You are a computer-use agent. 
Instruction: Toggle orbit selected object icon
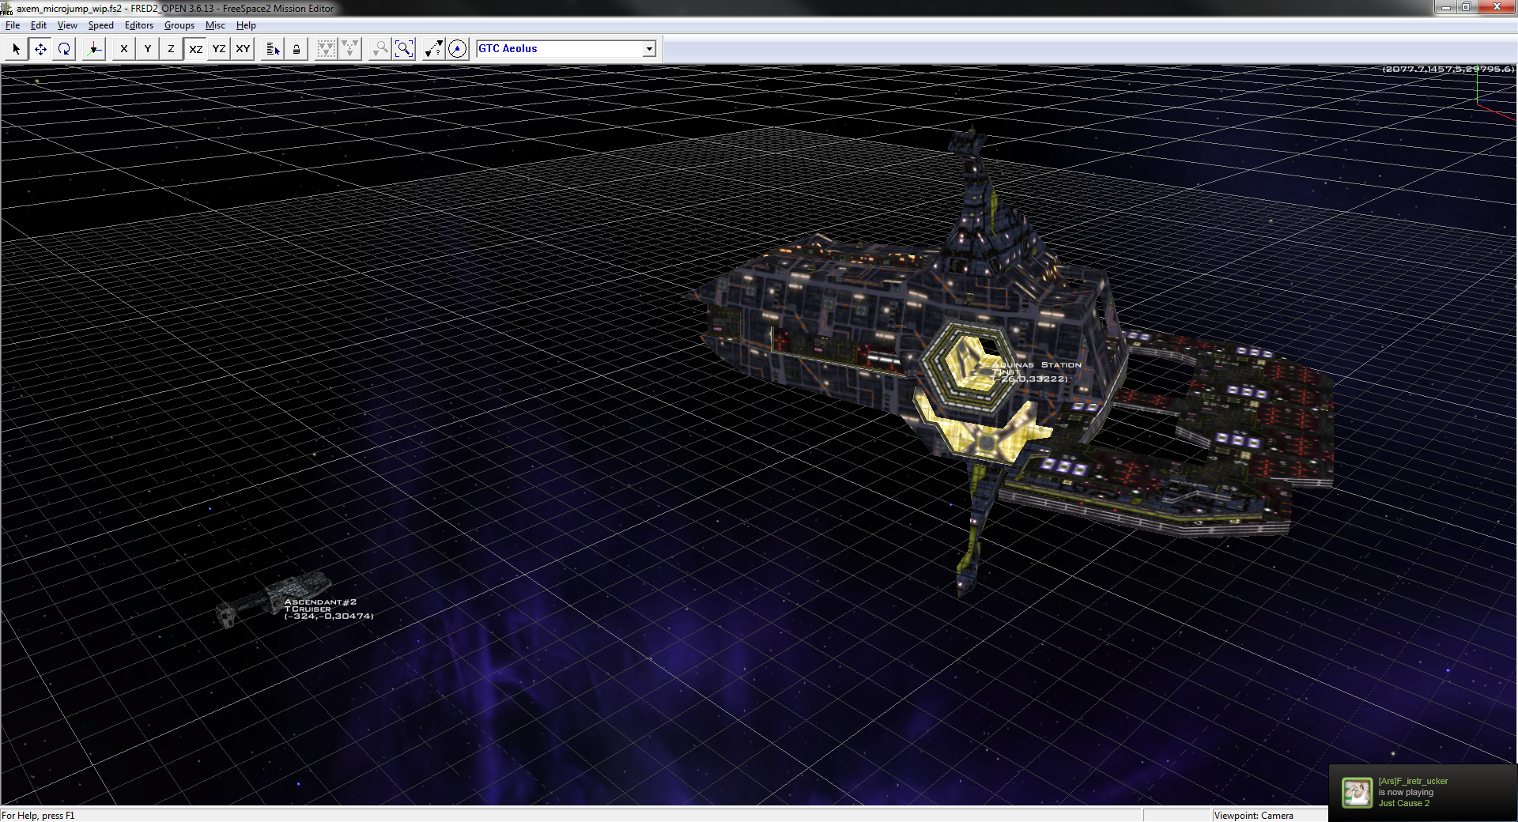[458, 49]
